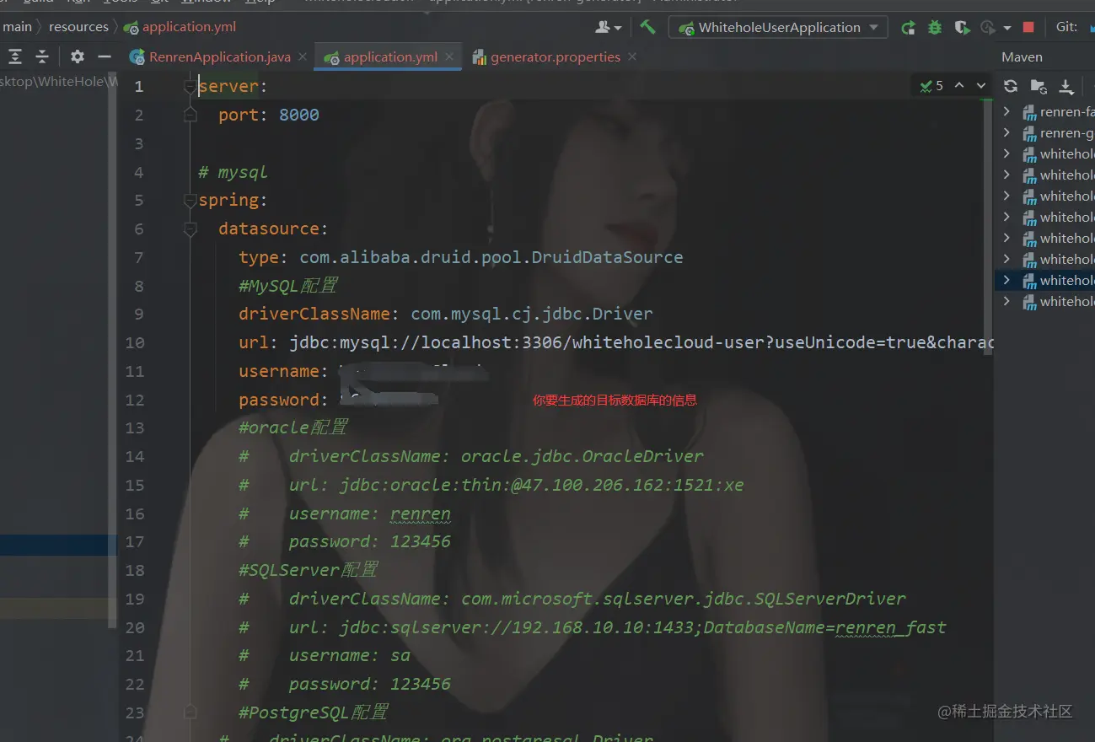The width and height of the screenshot is (1095, 742).
Task: Click oracle.jdbc.OracleDriver commented line
Action: point(471,456)
